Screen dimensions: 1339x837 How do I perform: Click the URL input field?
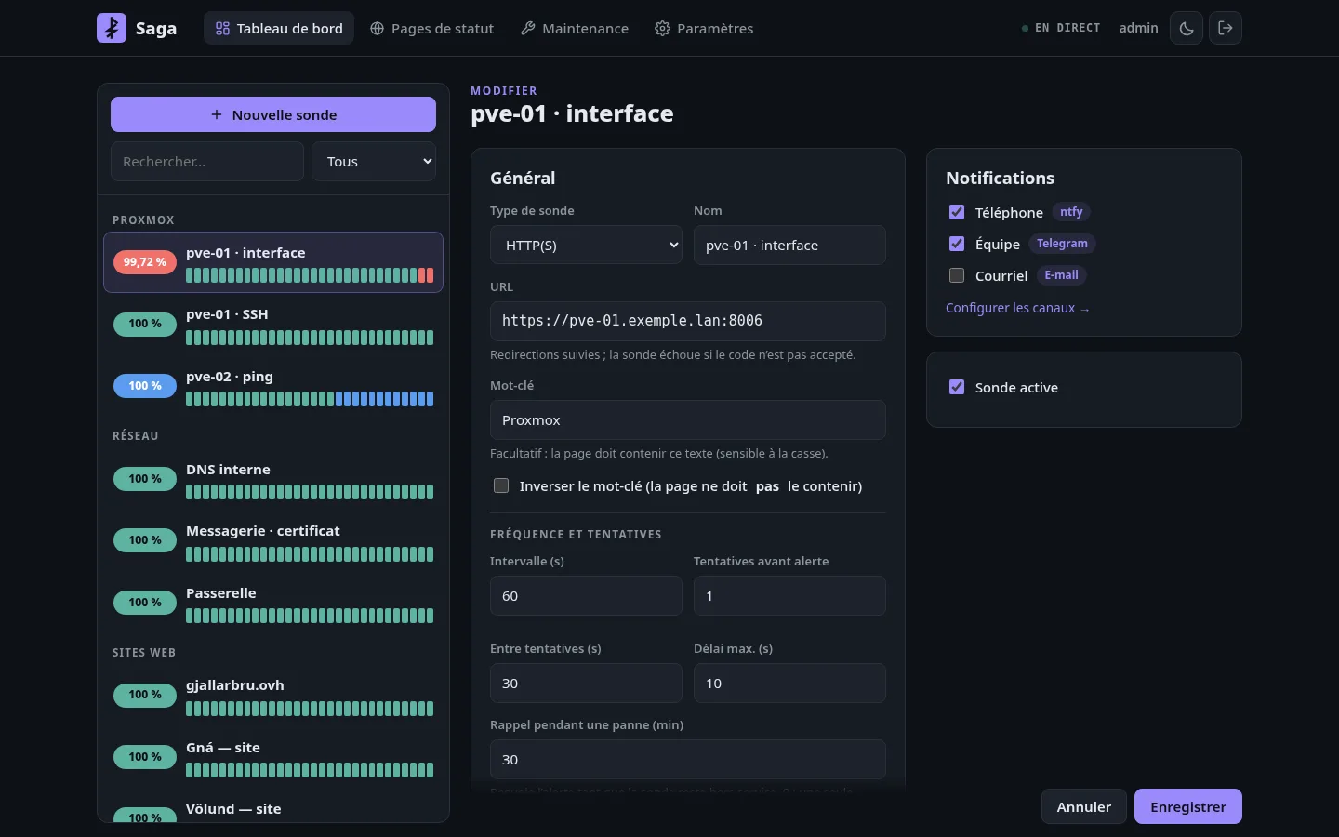tap(688, 321)
